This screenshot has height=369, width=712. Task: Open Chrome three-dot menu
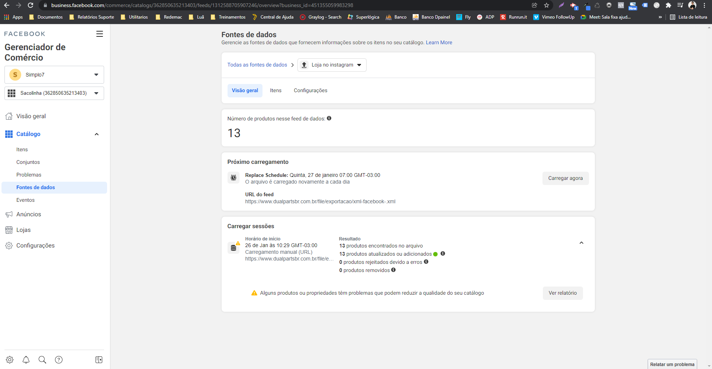704,5
